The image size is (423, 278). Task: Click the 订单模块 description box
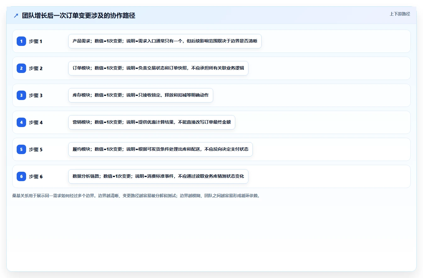(x=158, y=68)
